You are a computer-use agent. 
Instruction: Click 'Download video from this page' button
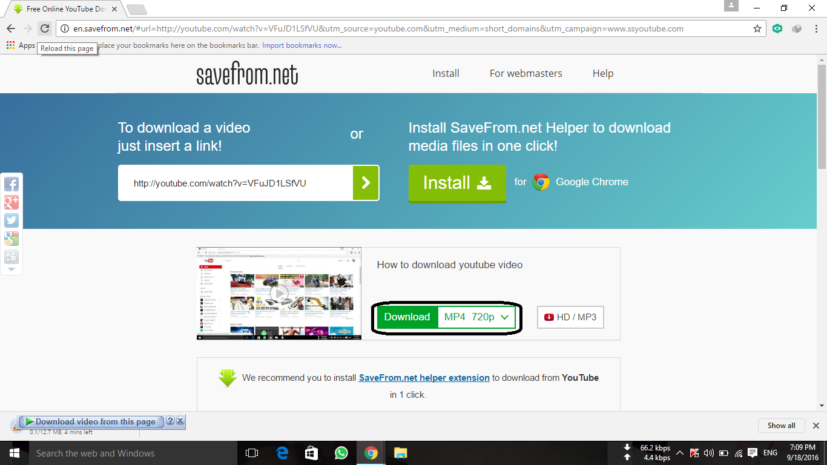[x=91, y=421]
